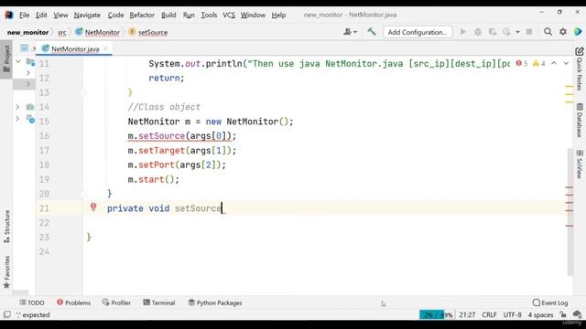
Task: Click the warnings count indicator showing 4
Action: click(x=538, y=63)
